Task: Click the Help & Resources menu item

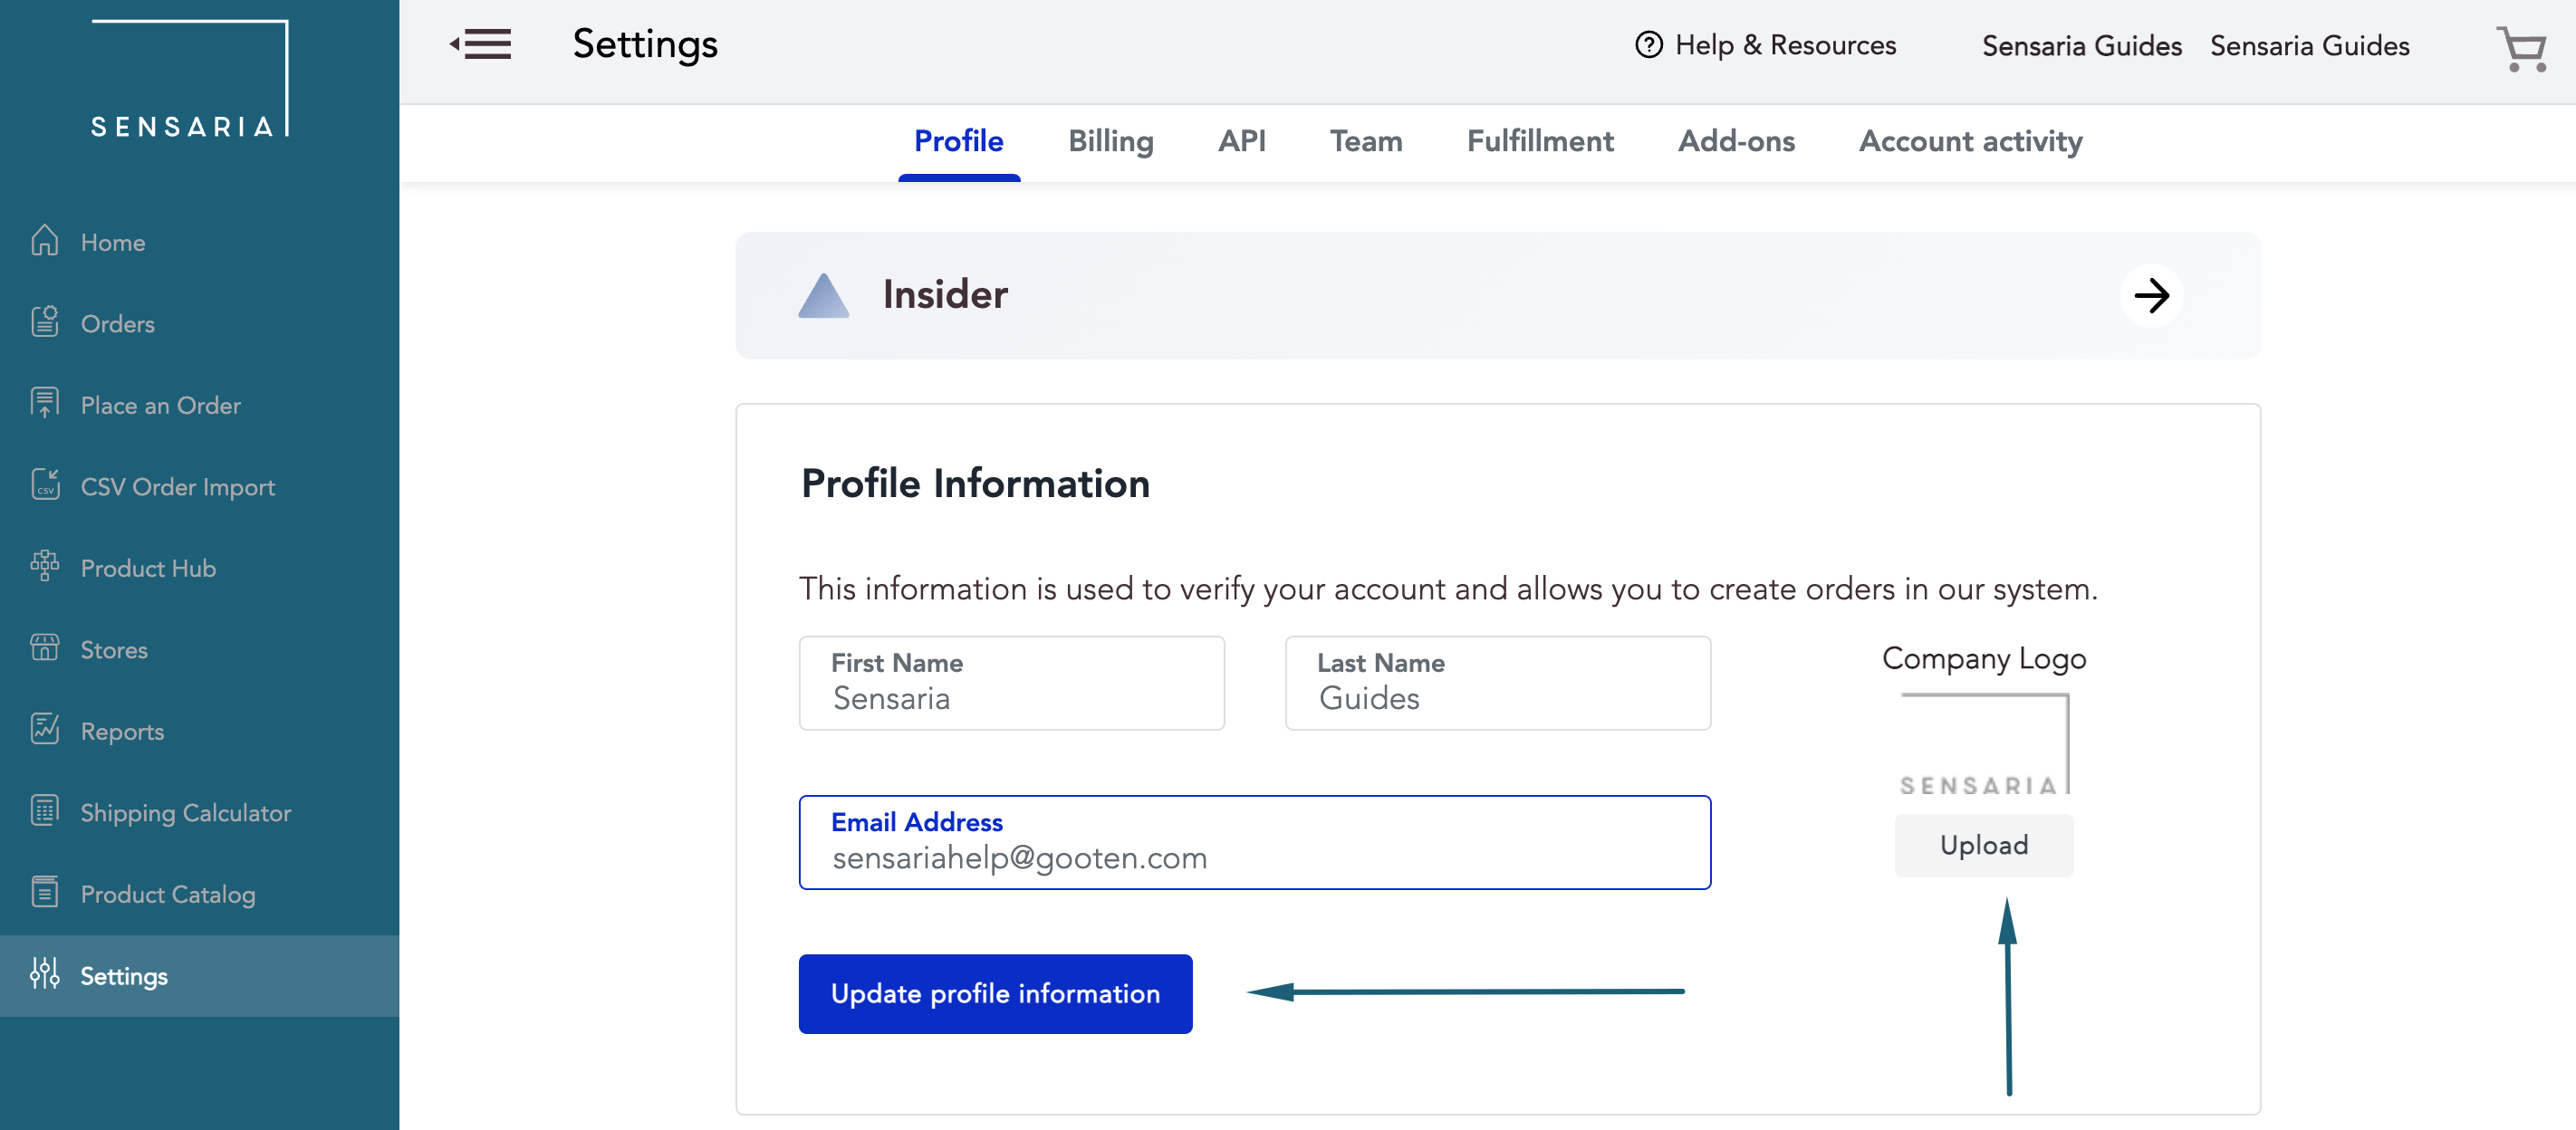Action: coord(1764,46)
